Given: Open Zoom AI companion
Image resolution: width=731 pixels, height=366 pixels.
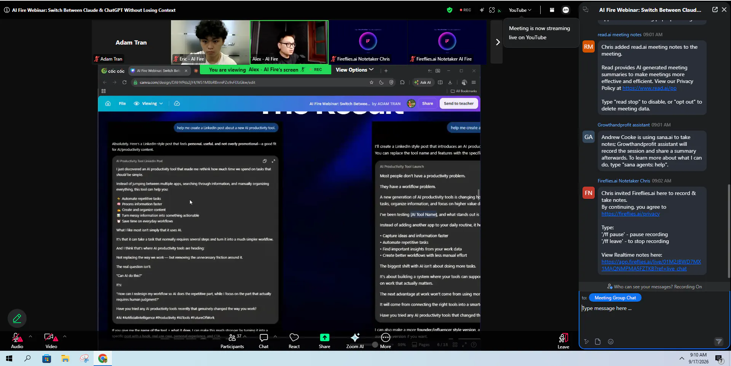Looking at the screenshot, I should point(355,341).
